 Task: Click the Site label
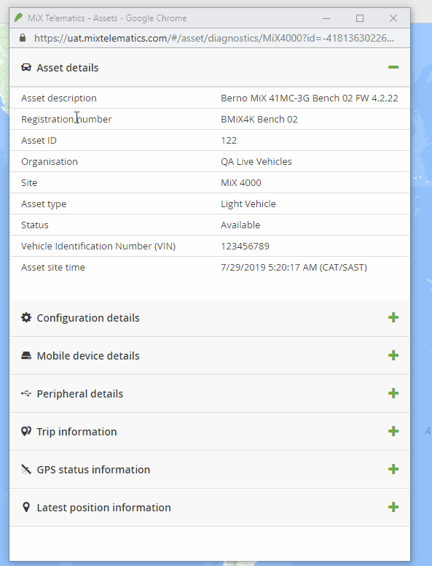(x=29, y=182)
